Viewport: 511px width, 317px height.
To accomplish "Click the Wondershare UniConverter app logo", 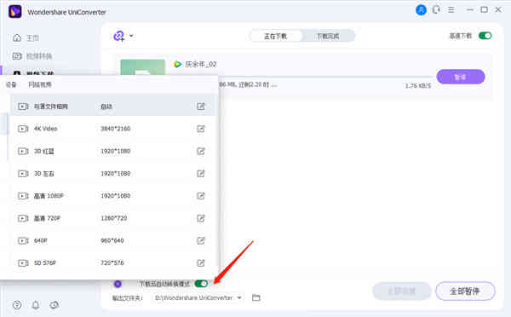I will pyautogui.click(x=15, y=12).
